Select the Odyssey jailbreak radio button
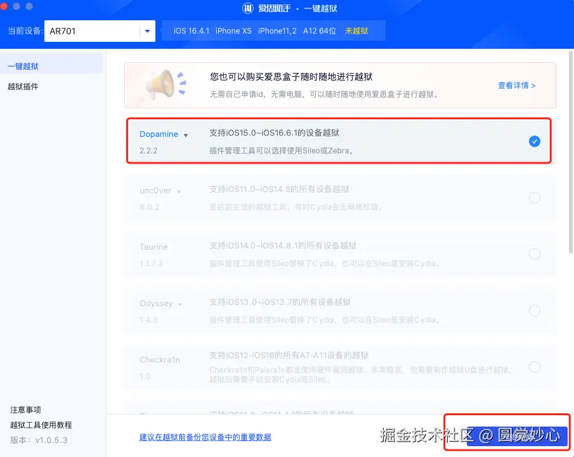 click(x=534, y=311)
